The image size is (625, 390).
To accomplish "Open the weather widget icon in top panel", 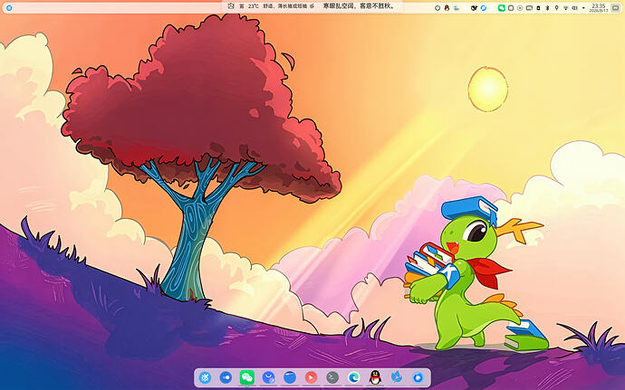I will click(231, 6).
